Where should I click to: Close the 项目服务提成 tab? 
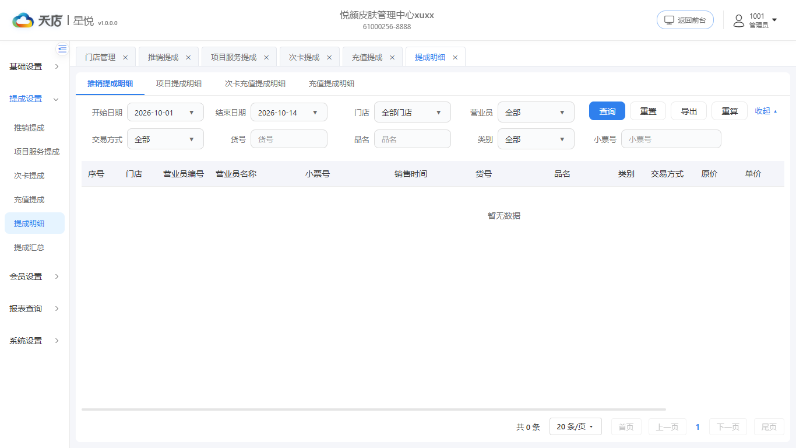tap(266, 57)
